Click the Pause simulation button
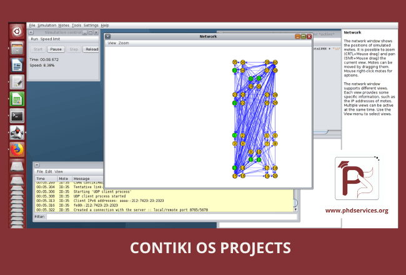The image size is (406, 275). tap(56, 49)
